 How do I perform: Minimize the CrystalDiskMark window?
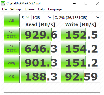74,3
